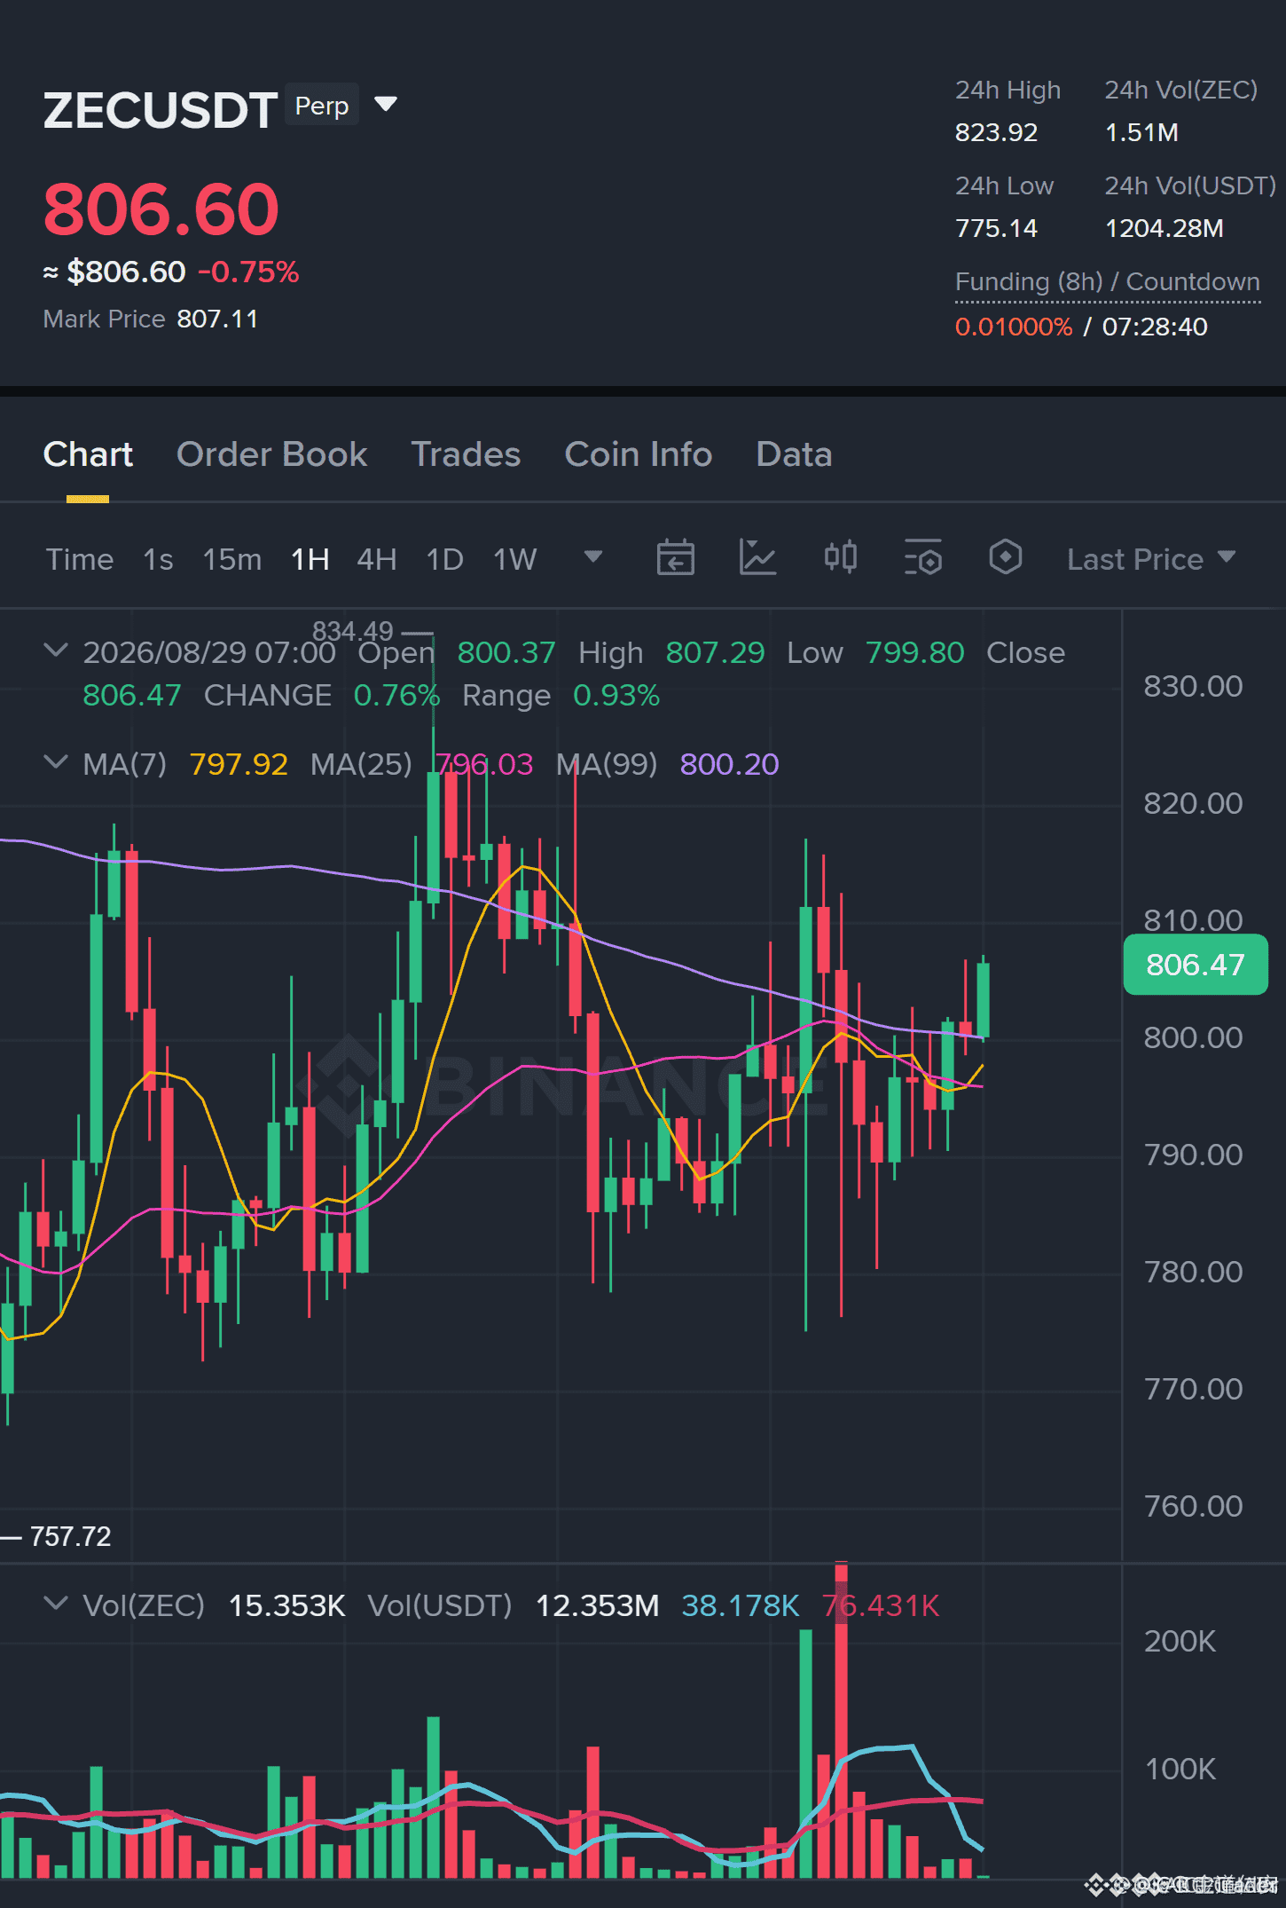Image resolution: width=1286 pixels, height=1908 pixels.
Task: Select the 1H chart interval
Action: (x=310, y=559)
